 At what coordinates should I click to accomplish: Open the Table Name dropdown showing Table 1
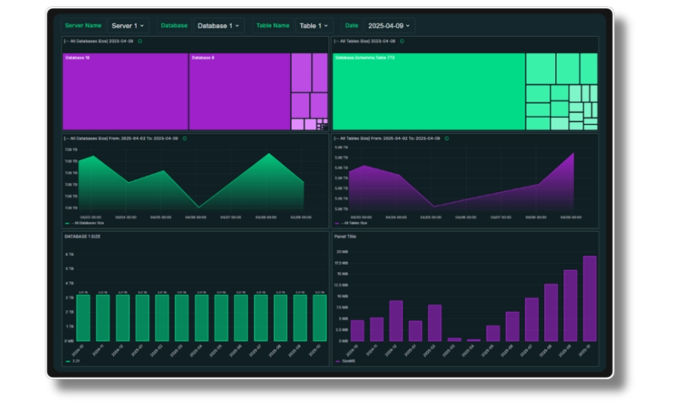pyautogui.click(x=313, y=26)
